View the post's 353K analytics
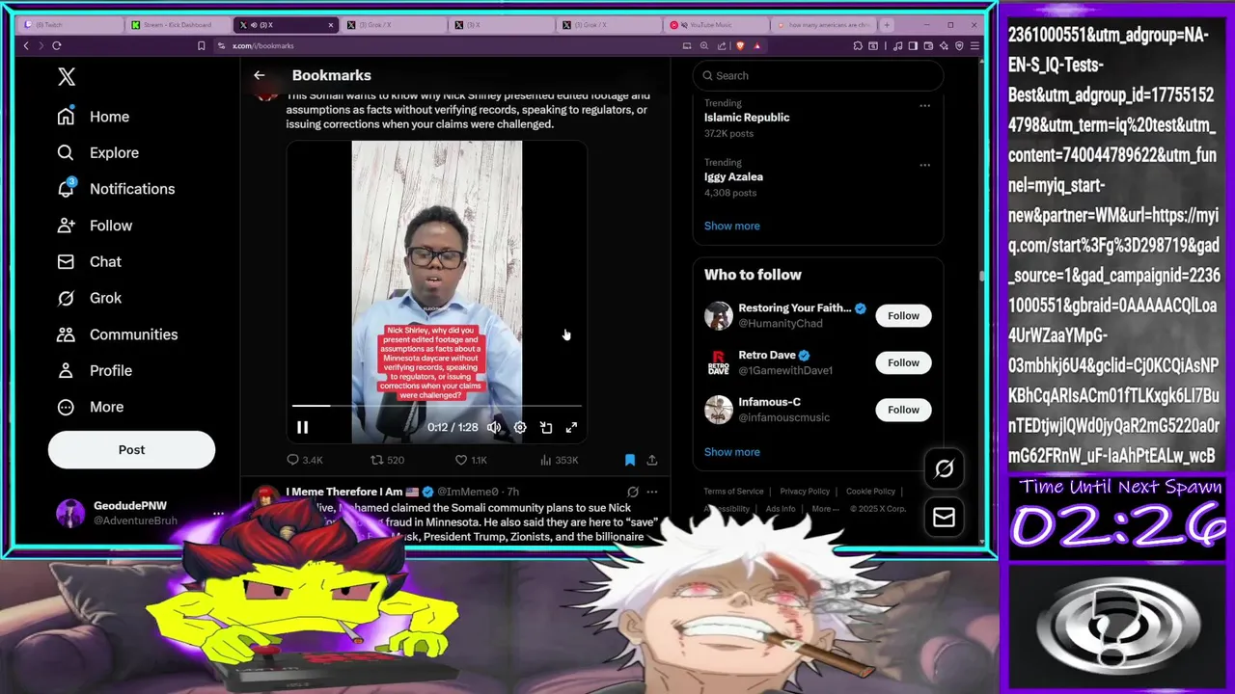 point(560,460)
